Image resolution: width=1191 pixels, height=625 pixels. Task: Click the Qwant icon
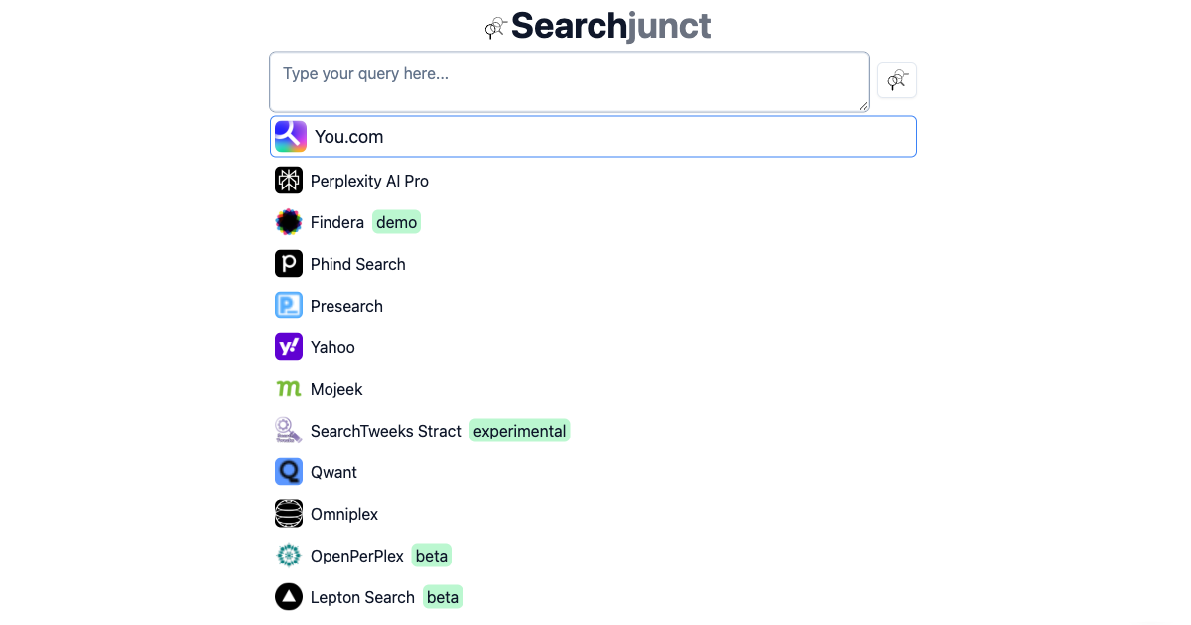288,471
